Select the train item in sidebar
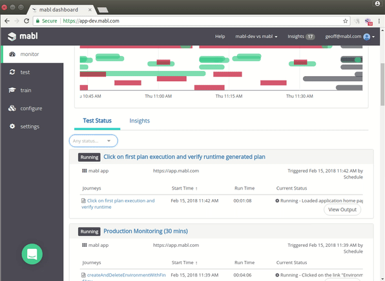Screen dimensions: 385x281 [x=32, y=90]
